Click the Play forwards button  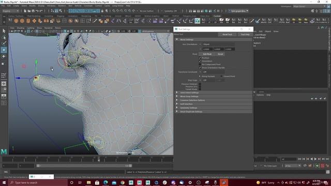[x=315, y=159]
